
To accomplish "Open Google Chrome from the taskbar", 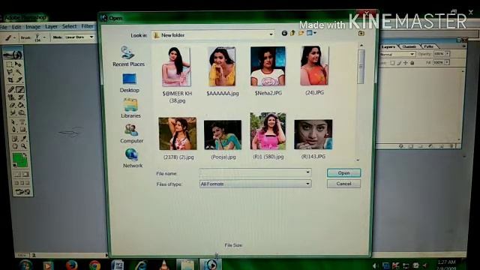I will click(95, 265).
